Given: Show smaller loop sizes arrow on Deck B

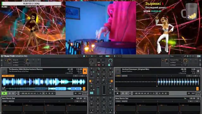Looking at the screenshot, I should tap(134, 93).
